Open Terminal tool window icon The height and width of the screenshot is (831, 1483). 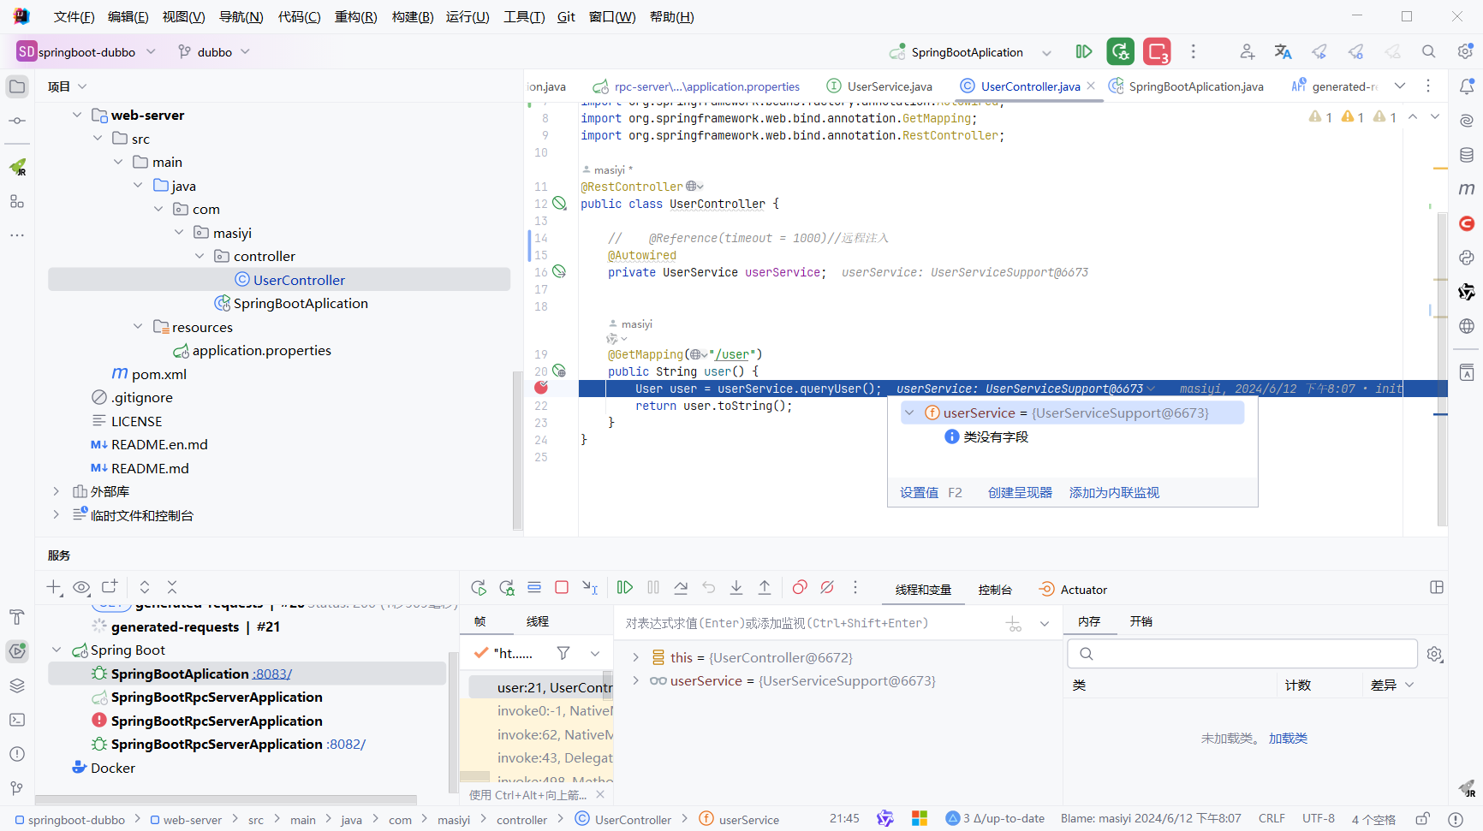pyautogui.click(x=17, y=720)
